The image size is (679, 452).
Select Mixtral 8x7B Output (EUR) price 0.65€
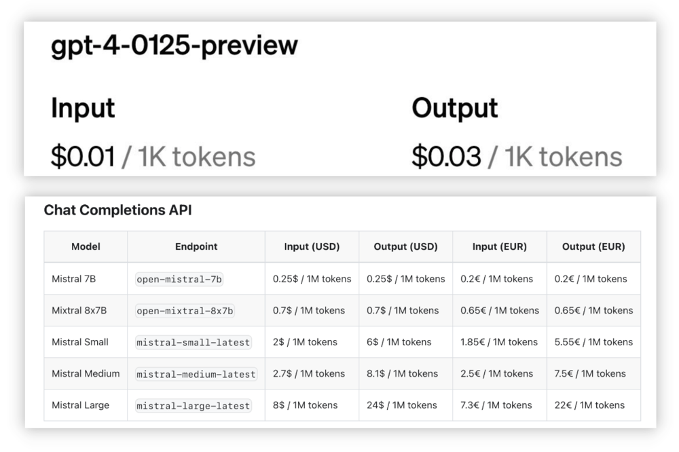pos(593,310)
